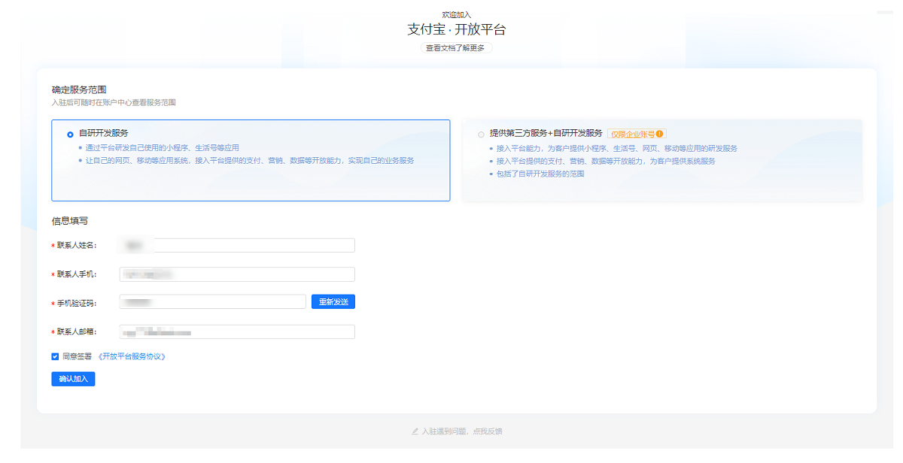The width and height of the screenshot is (903, 463).
Task: Click the highlighted 自研开发服务 service card
Action: tap(250, 160)
